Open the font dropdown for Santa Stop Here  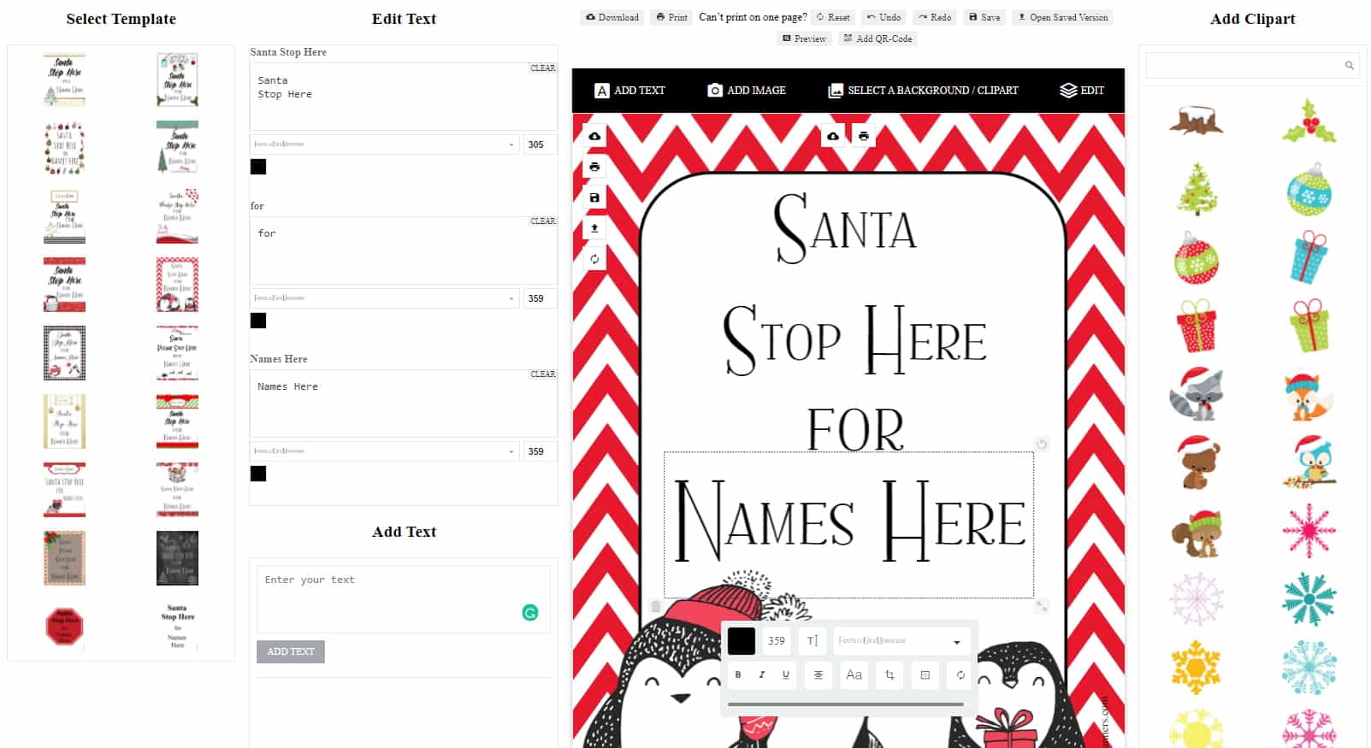click(384, 144)
